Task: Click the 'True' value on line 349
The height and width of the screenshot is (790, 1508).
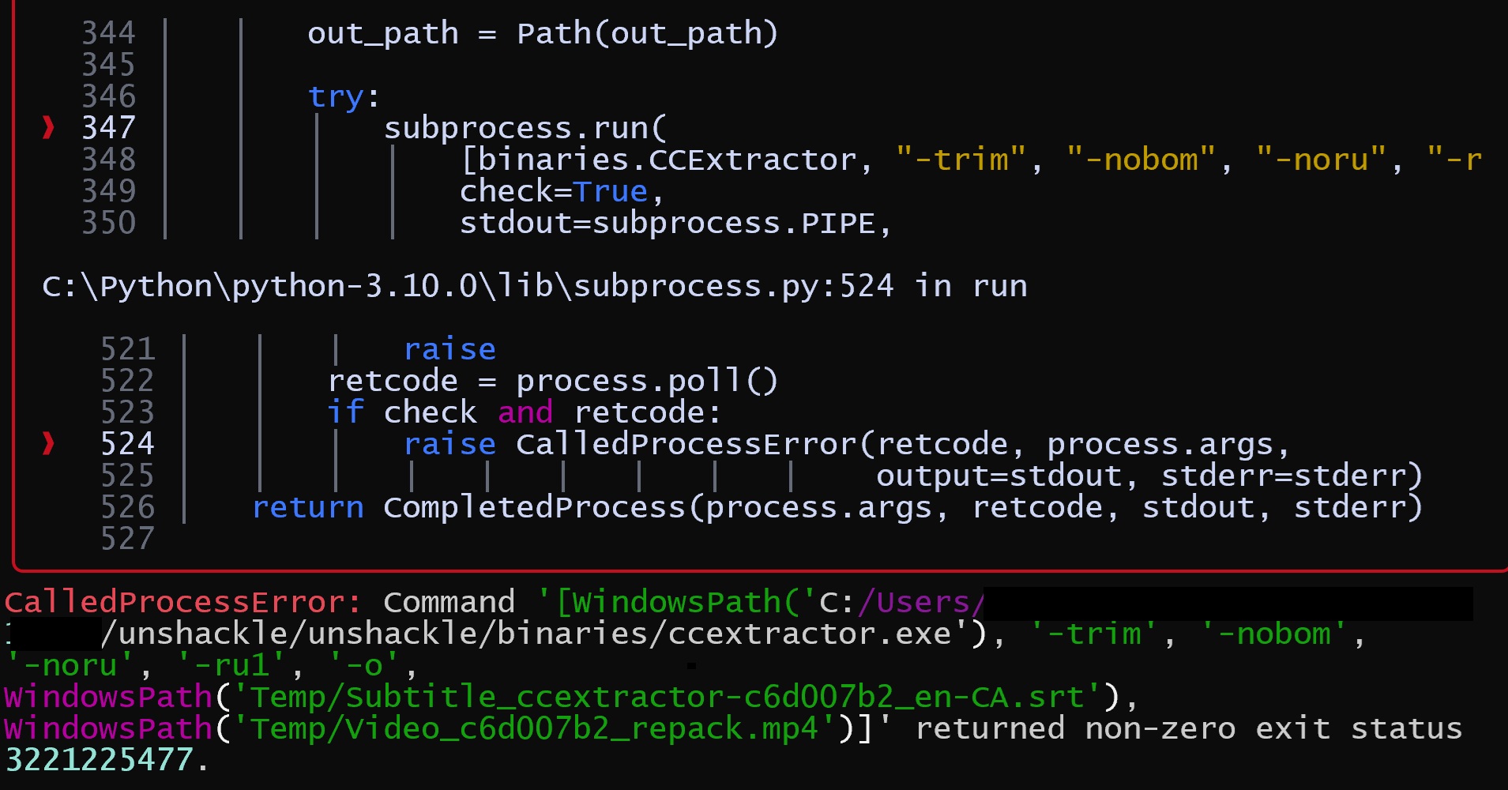Action: (x=610, y=191)
